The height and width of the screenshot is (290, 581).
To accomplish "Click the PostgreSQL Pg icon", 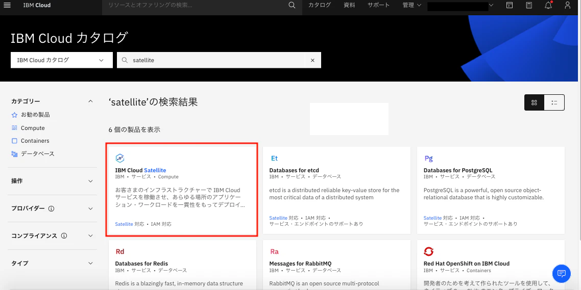I will 428,159.
